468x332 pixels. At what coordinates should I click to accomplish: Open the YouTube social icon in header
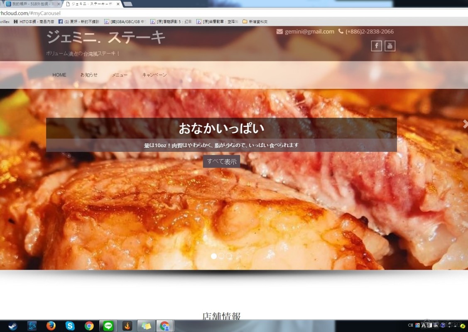coord(390,46)
